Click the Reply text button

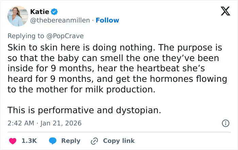[x=71, y=141]
